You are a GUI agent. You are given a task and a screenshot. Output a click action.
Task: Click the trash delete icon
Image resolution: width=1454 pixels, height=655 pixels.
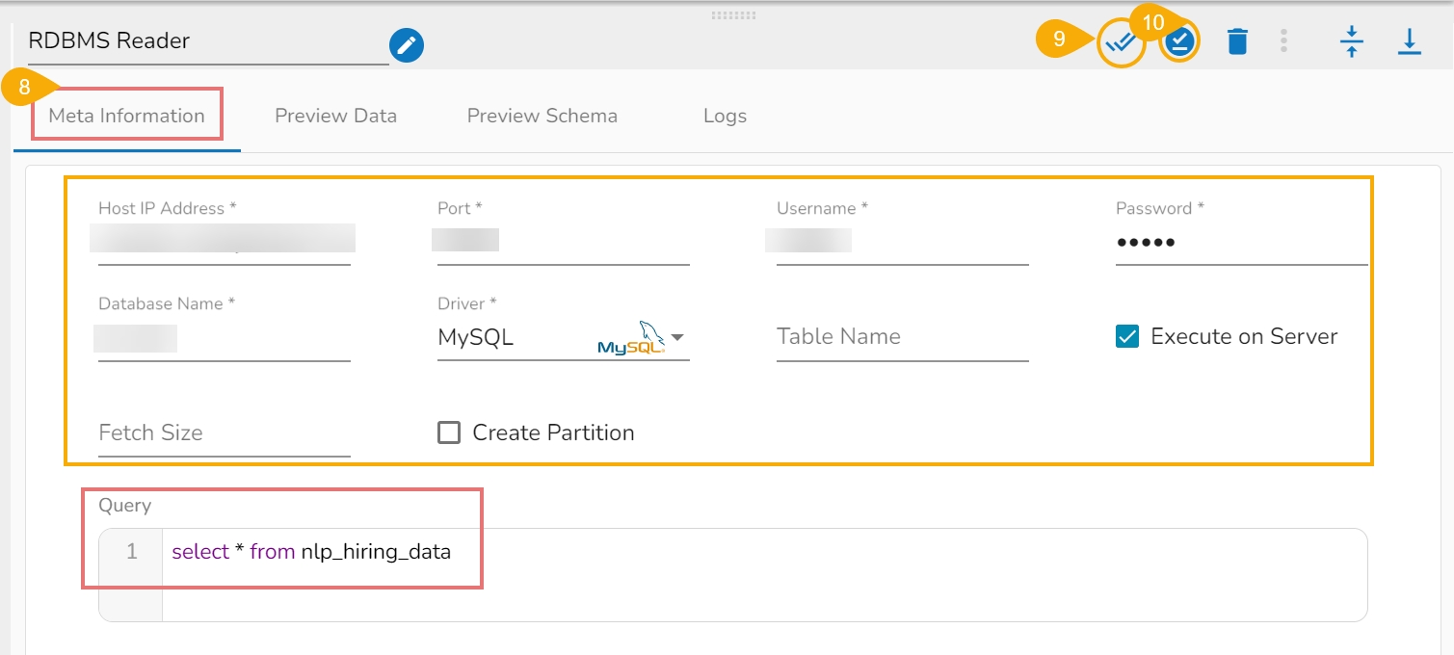coord(1237,41)
